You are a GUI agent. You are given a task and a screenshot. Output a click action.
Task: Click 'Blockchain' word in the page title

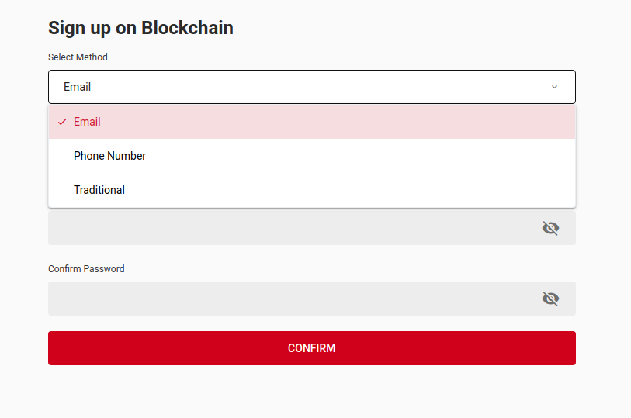[187, 28]
